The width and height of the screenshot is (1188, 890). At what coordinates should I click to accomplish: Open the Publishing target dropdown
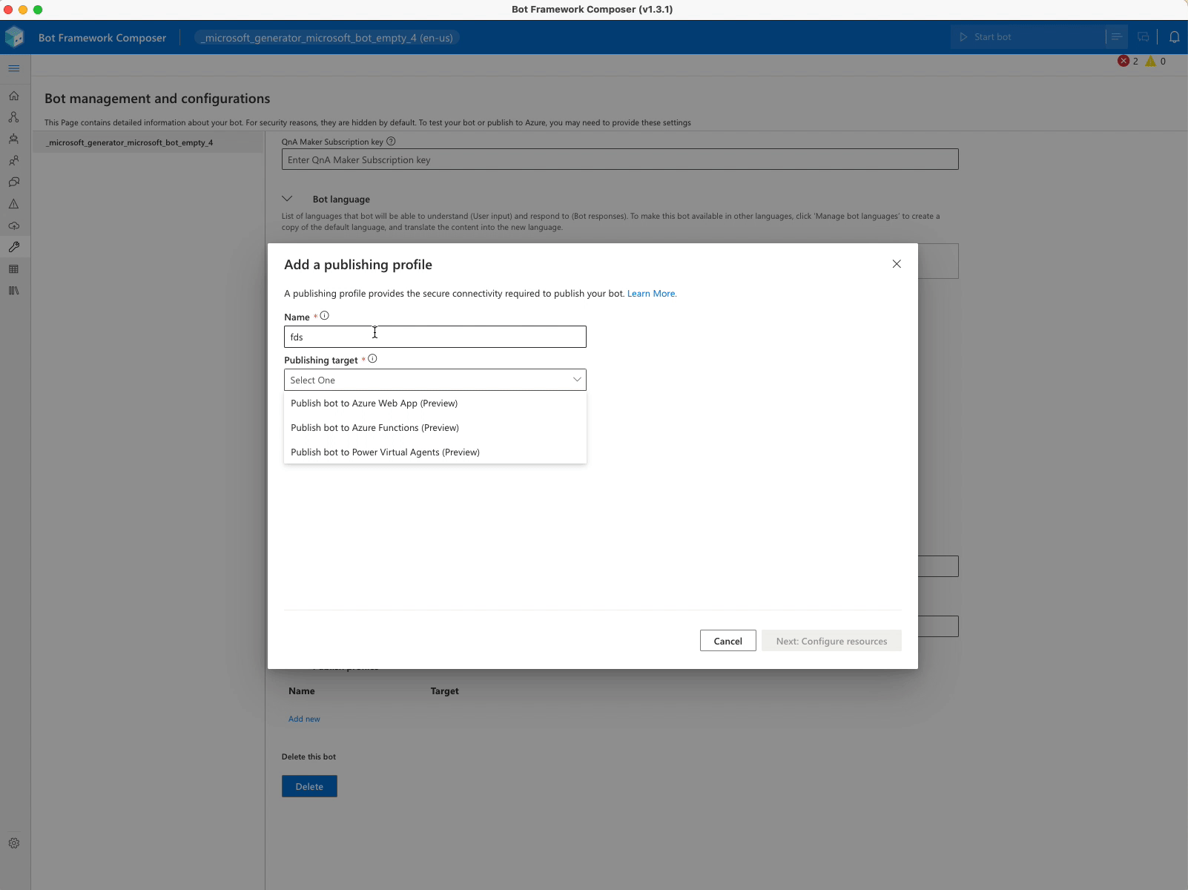435,380
